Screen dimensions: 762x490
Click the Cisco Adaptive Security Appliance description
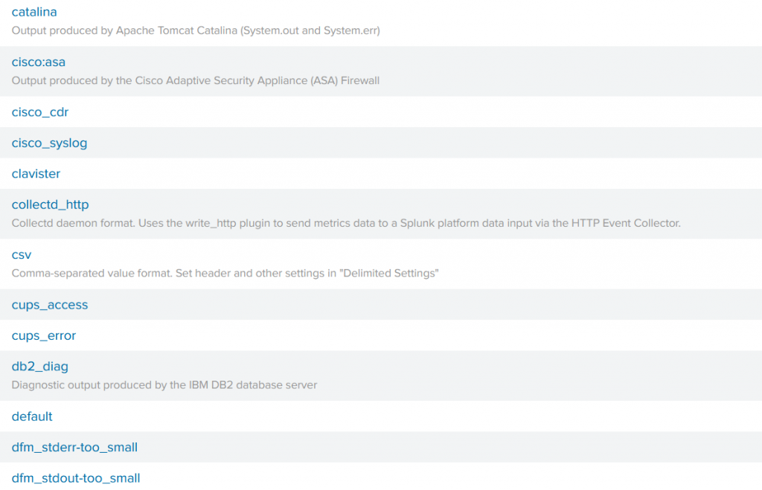[196, 80]
